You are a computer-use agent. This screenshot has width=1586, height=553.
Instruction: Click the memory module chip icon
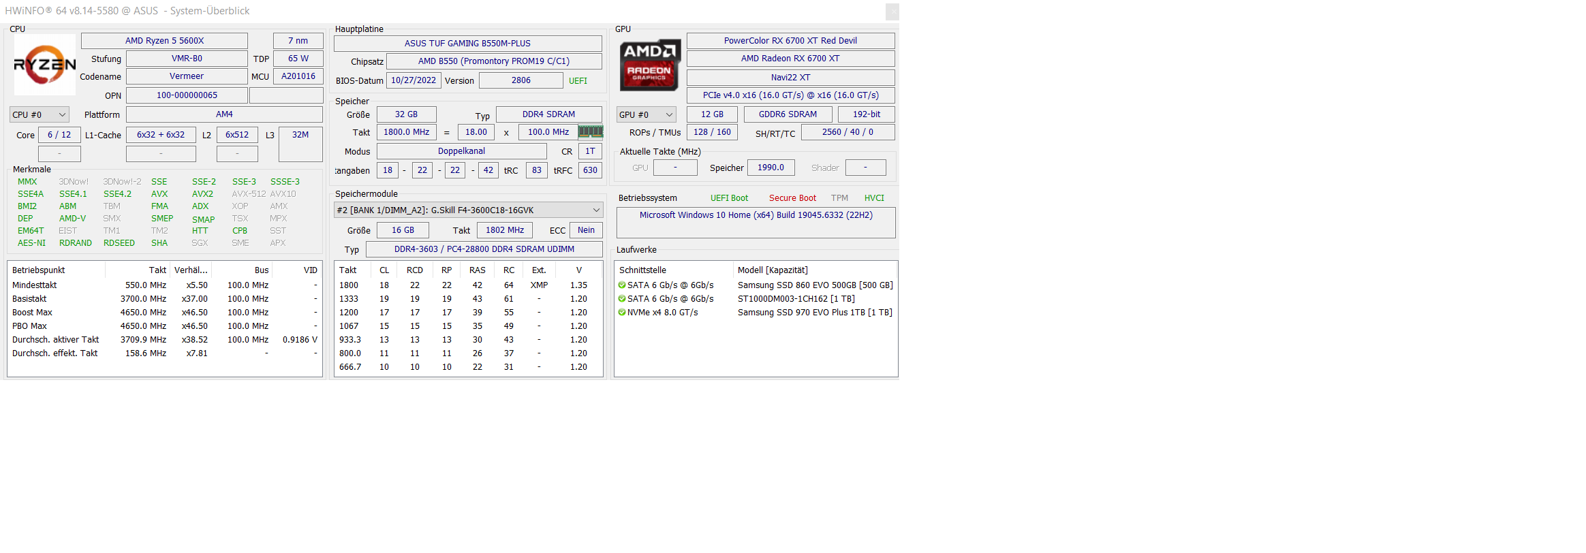point(591,131)
